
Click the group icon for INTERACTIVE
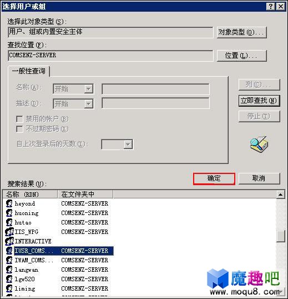point(9,241)
